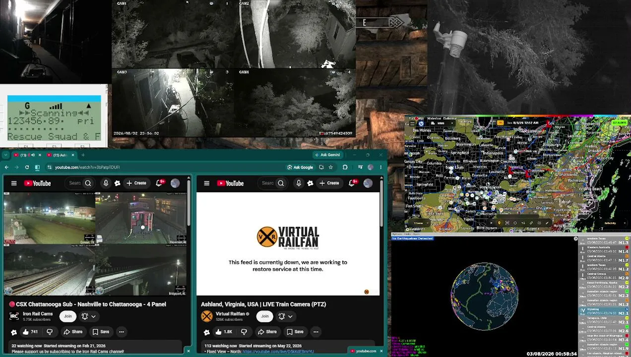Toggle the split view icon in address bar
This screenshot has height=357, width=631.
37,167
